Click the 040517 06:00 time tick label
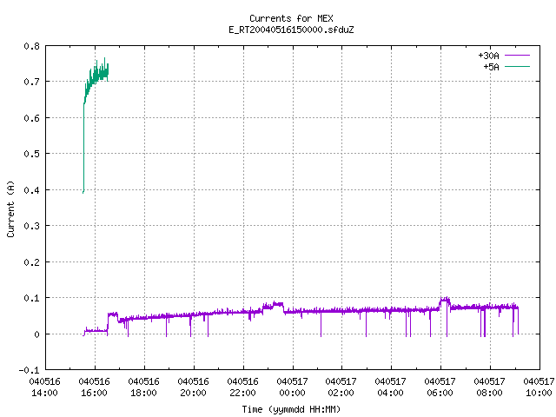This screenshot has width=556, height=417. click(440, 387)
